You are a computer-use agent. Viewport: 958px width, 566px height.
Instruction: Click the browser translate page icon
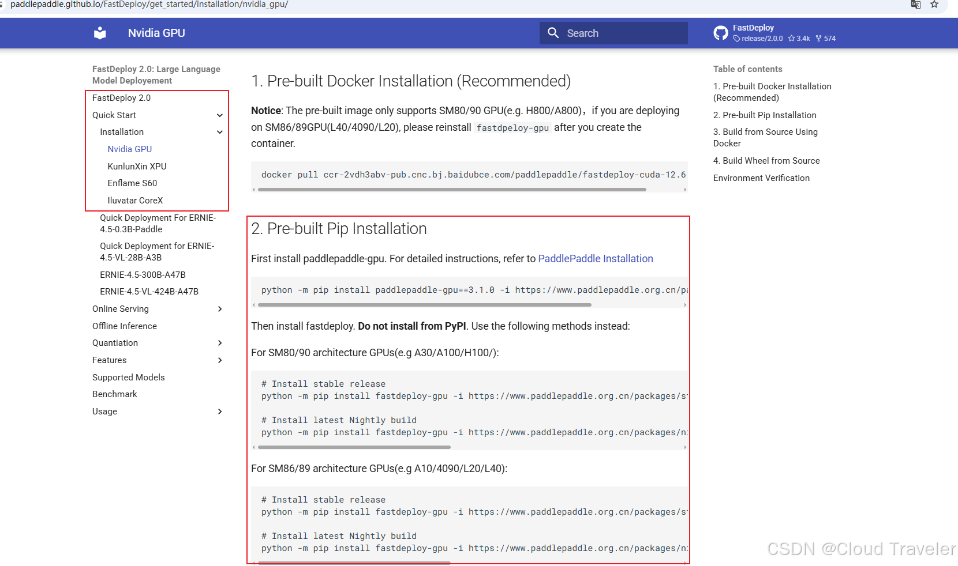[915, 5]
